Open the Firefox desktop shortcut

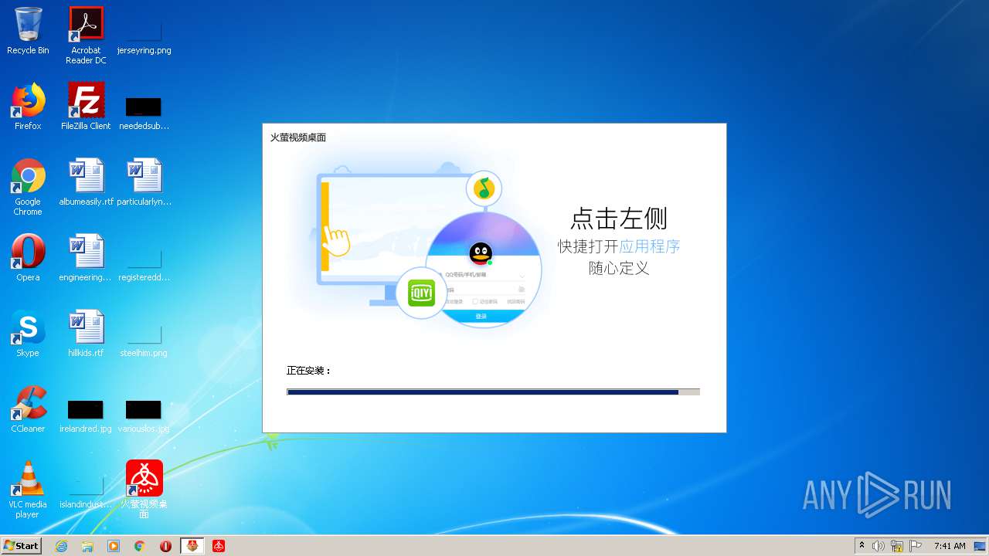pos(28,107)
